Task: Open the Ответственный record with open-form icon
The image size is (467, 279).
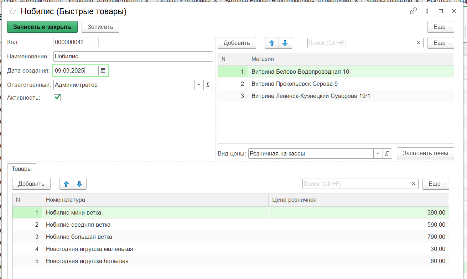Action: (x=208, y=85)
